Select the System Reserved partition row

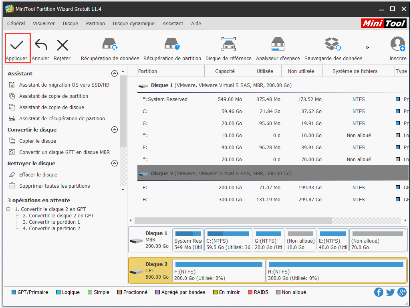point(273,99)
